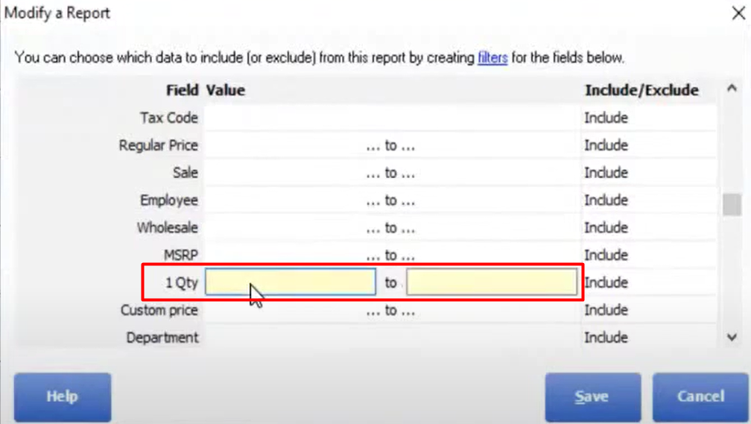Select the Wholesale value range cell
Viewport: 751px width, 424px height.
click(391, 227)
